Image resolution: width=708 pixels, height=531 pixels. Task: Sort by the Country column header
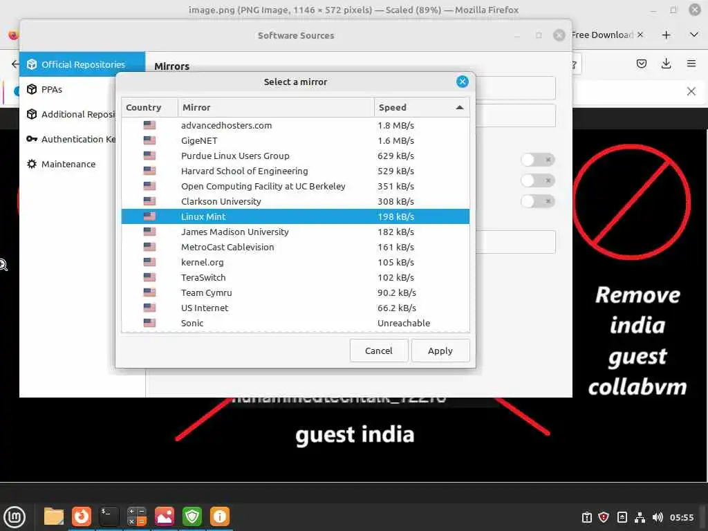coord(149,107)
